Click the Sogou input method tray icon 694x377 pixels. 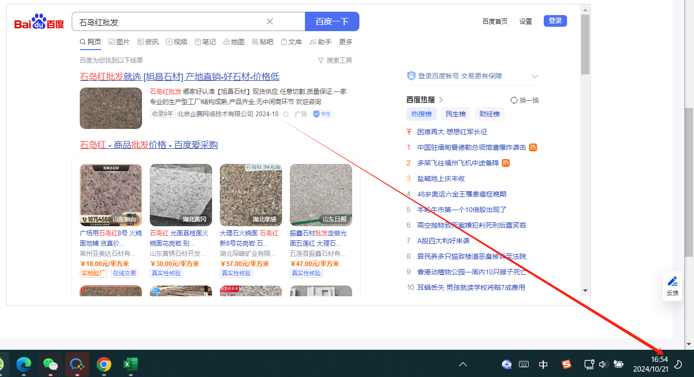(x=566, y=364)
